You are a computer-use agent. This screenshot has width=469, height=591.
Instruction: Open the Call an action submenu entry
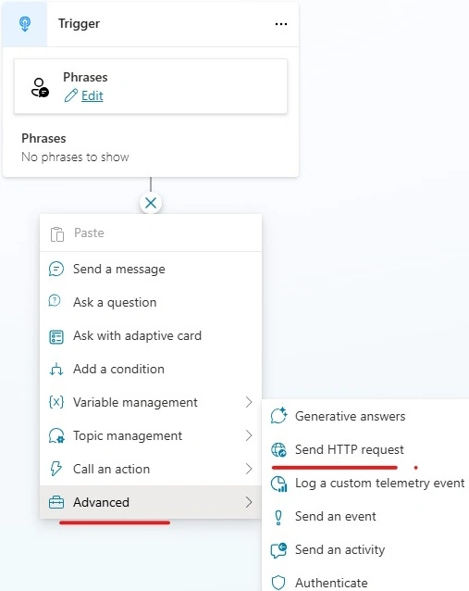tap(151, 469)
